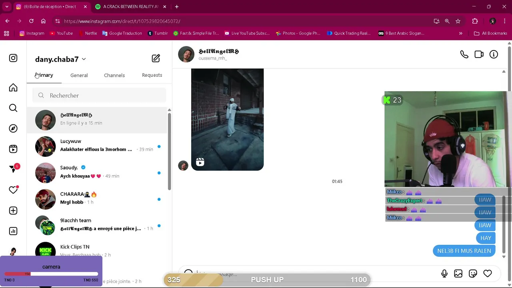Open the Saoudy. conversation
512x288 pixels.
(97, 172)
